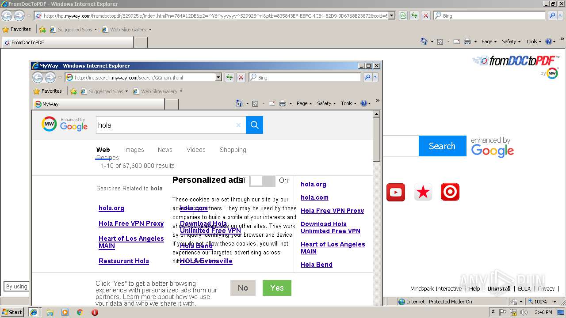
Task: Toggle the Personalized ads switch
Action: pos(262,181)
